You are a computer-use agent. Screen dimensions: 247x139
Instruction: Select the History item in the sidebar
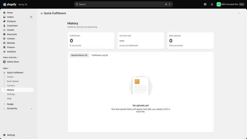click(18, 90)
